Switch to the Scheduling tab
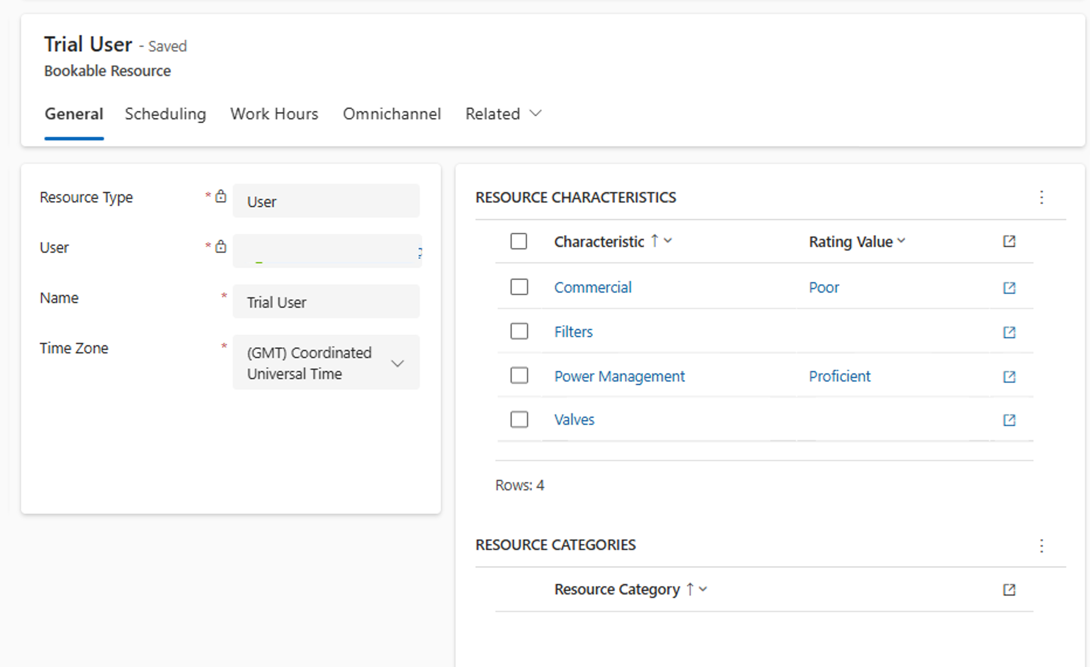The height and width of the screenshot is (667, 1090). point(165,114)
